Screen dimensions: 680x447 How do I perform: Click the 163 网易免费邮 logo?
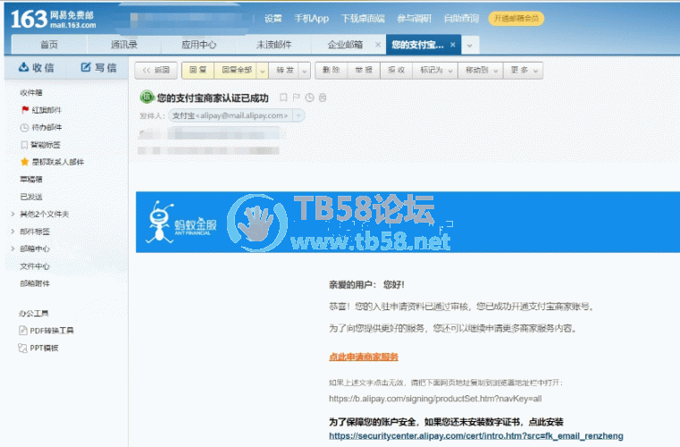coord(54,20)
